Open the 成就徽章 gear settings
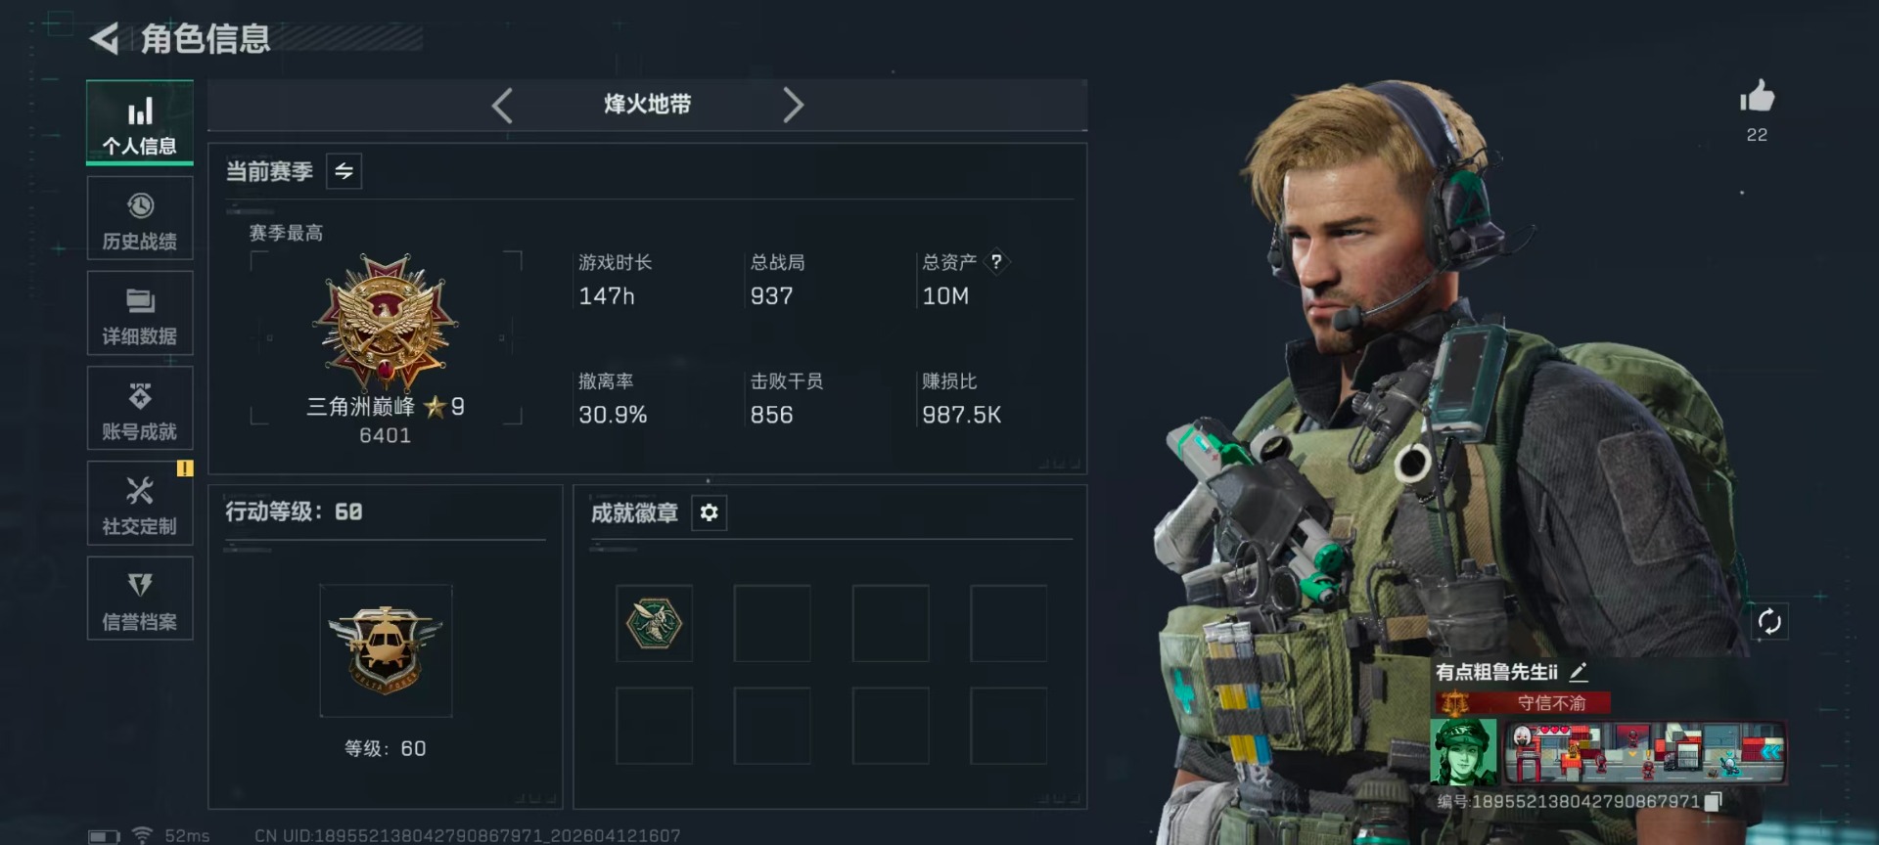1879x845 pixels. coord(710,512)
